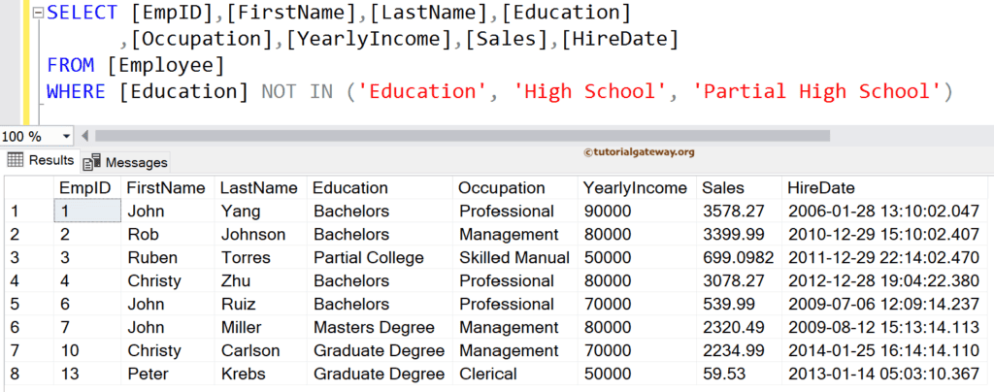Viewport: 994px width, 392px height.
Task: Select the FirstName column header
Action: (168, 187)
